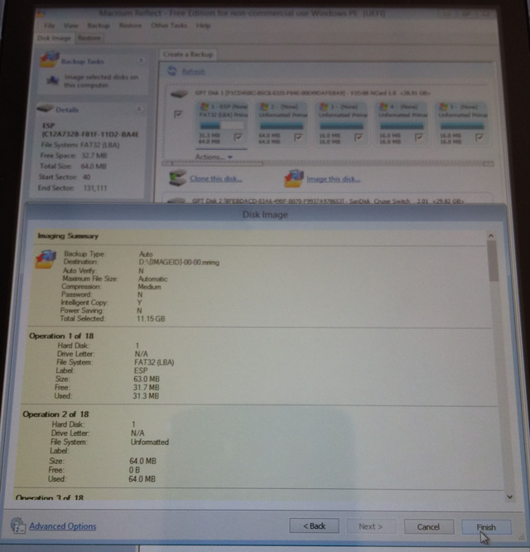The width and height of the screenshot is (530, 552).
Task: Click the Finish button
Action: [486, 527]
